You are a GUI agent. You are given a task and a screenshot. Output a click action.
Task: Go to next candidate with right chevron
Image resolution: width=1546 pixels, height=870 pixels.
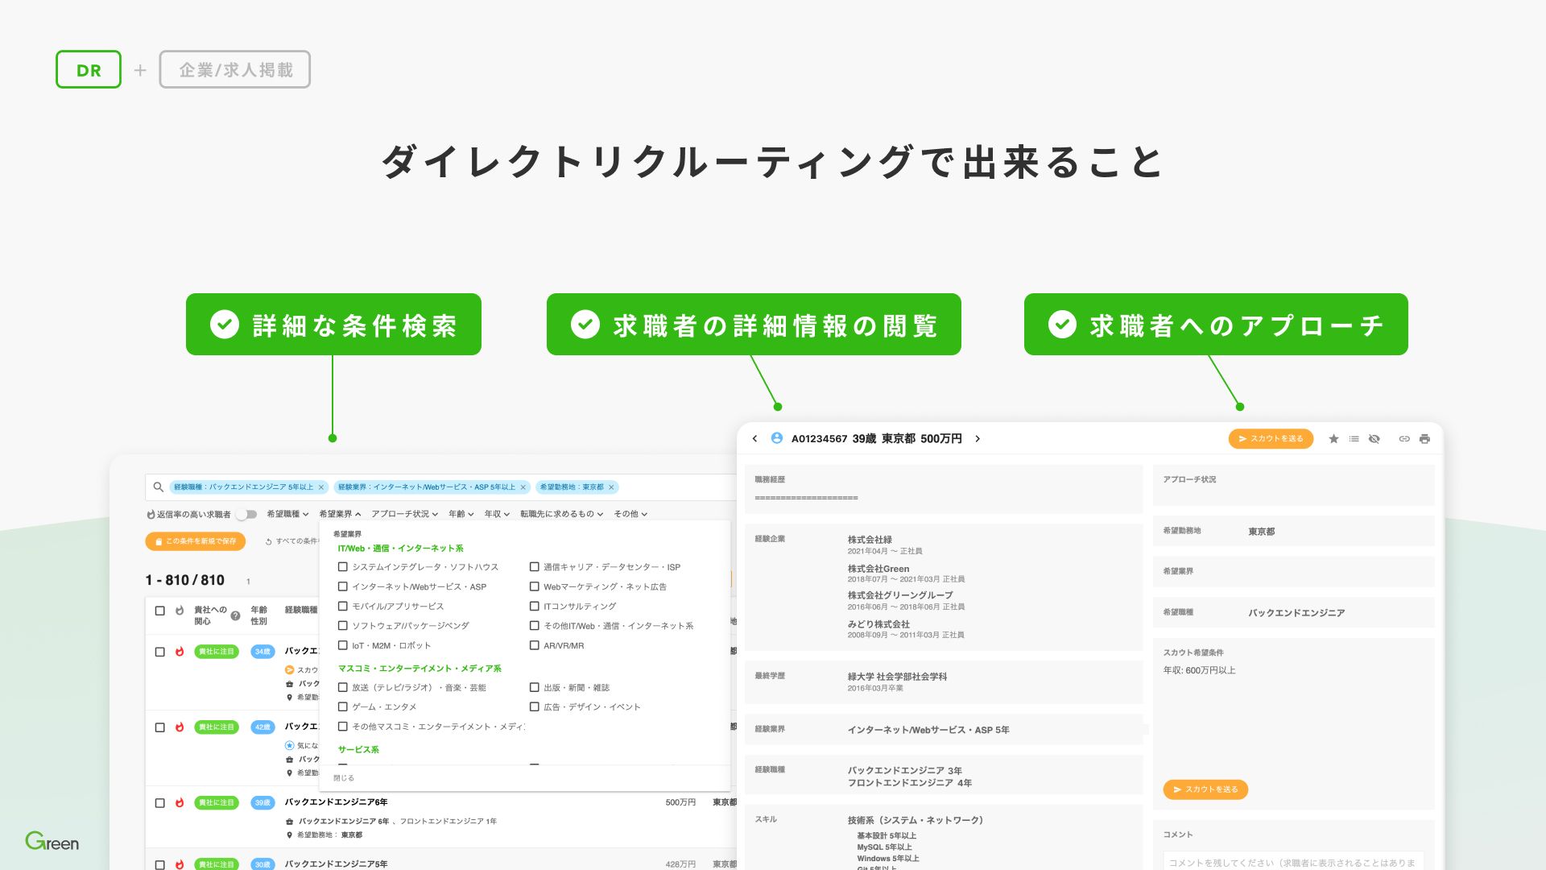(978, 439)
